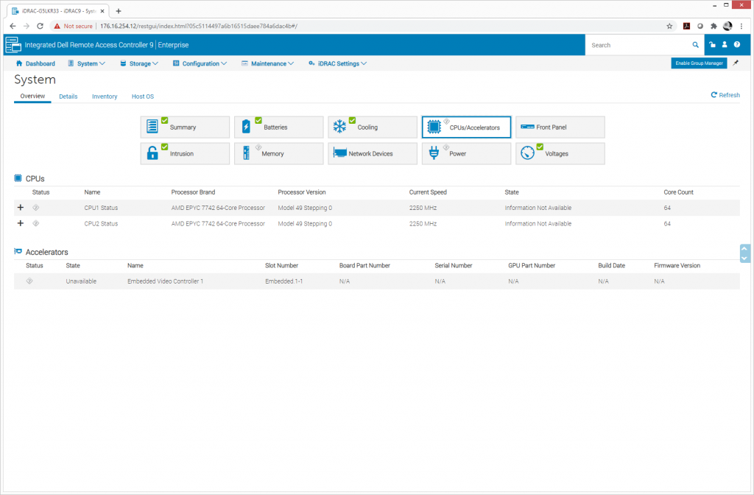The image size is (754, 495).
Task: Open the Front Panel tile
Action: tap(560, 127)
